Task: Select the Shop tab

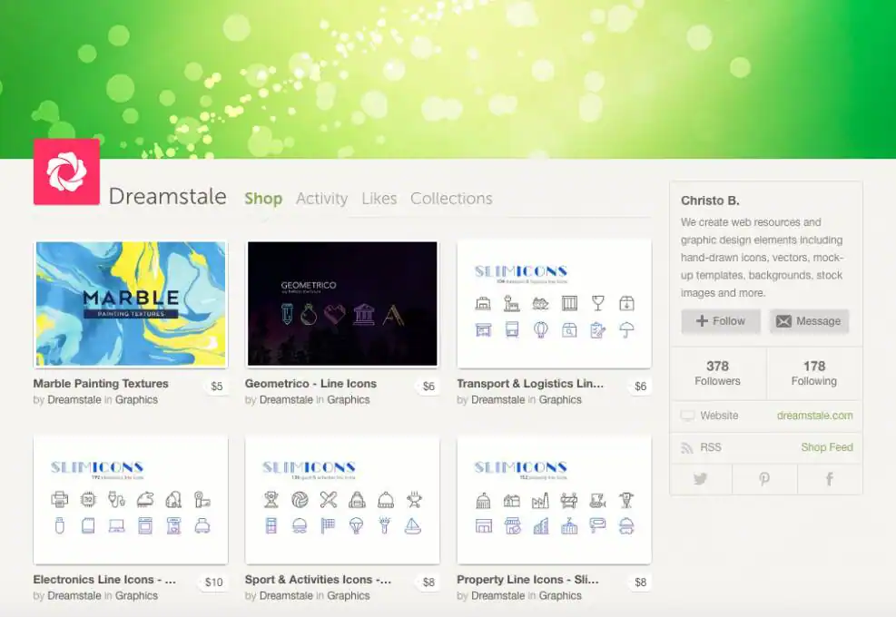Action: pyautogui.click(x=263, y=198)
